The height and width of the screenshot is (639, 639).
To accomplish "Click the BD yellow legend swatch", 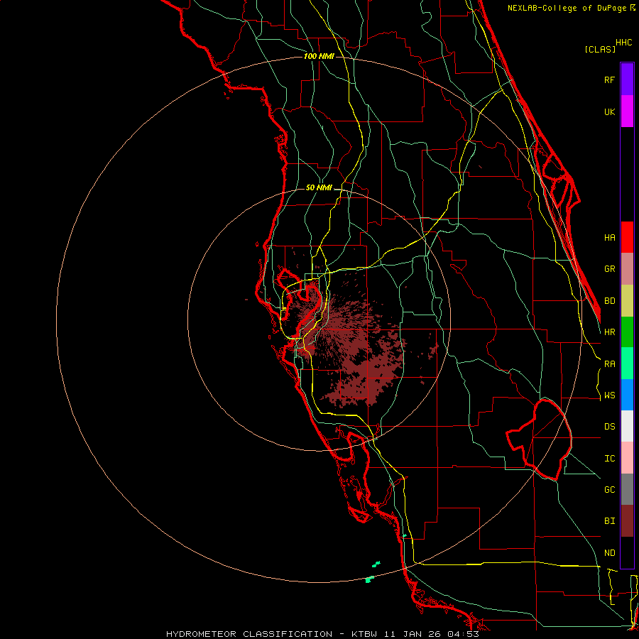I will (x=627, y=301).
